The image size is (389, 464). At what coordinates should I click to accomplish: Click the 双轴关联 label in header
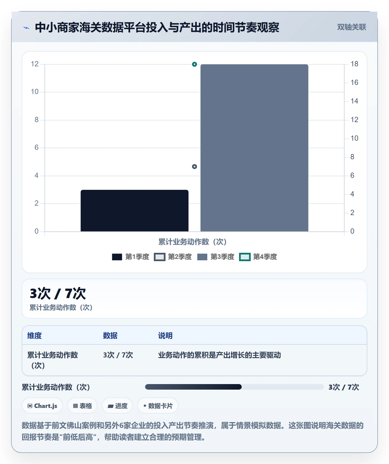point(351,27)
